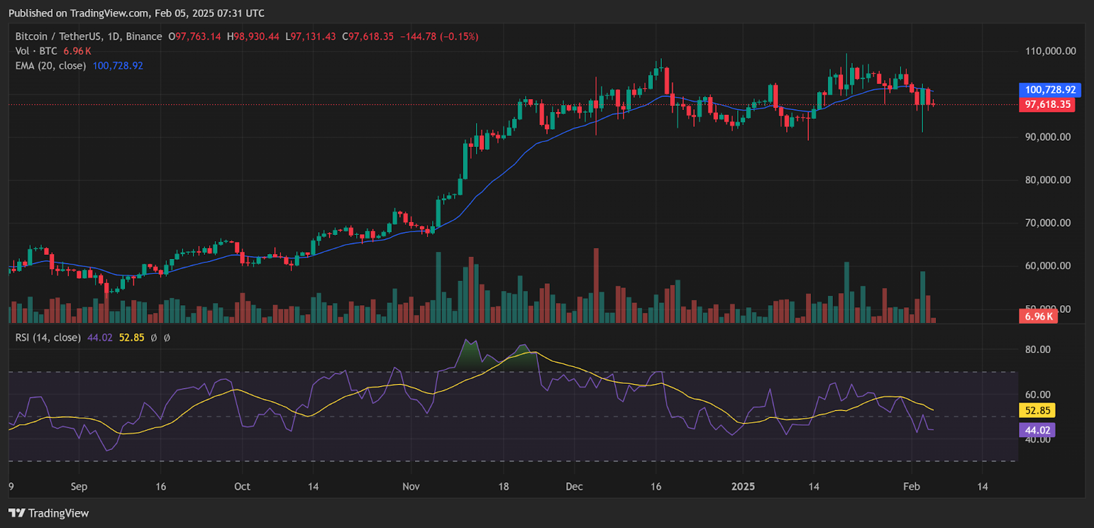Select the Vol · BTC indicator legend
The image size is (1094, 528).
click(36, 51)
